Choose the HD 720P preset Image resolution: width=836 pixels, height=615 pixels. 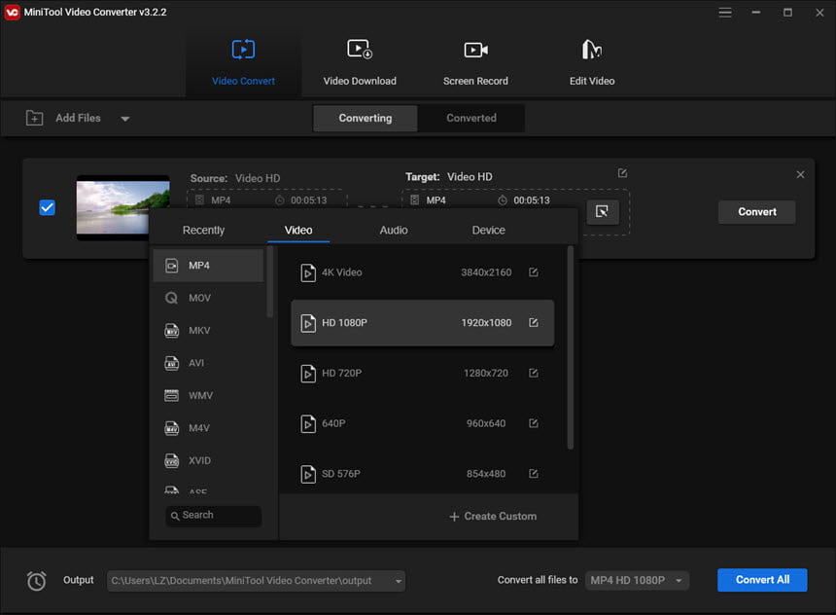pyautogui.click(x=422, y=373)
